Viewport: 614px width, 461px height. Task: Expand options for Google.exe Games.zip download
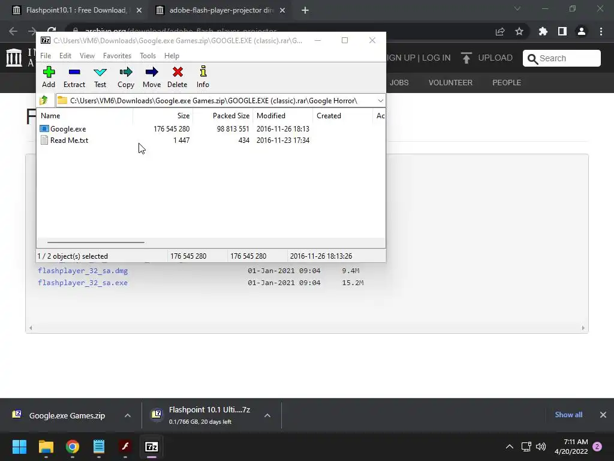click(128, 415)
